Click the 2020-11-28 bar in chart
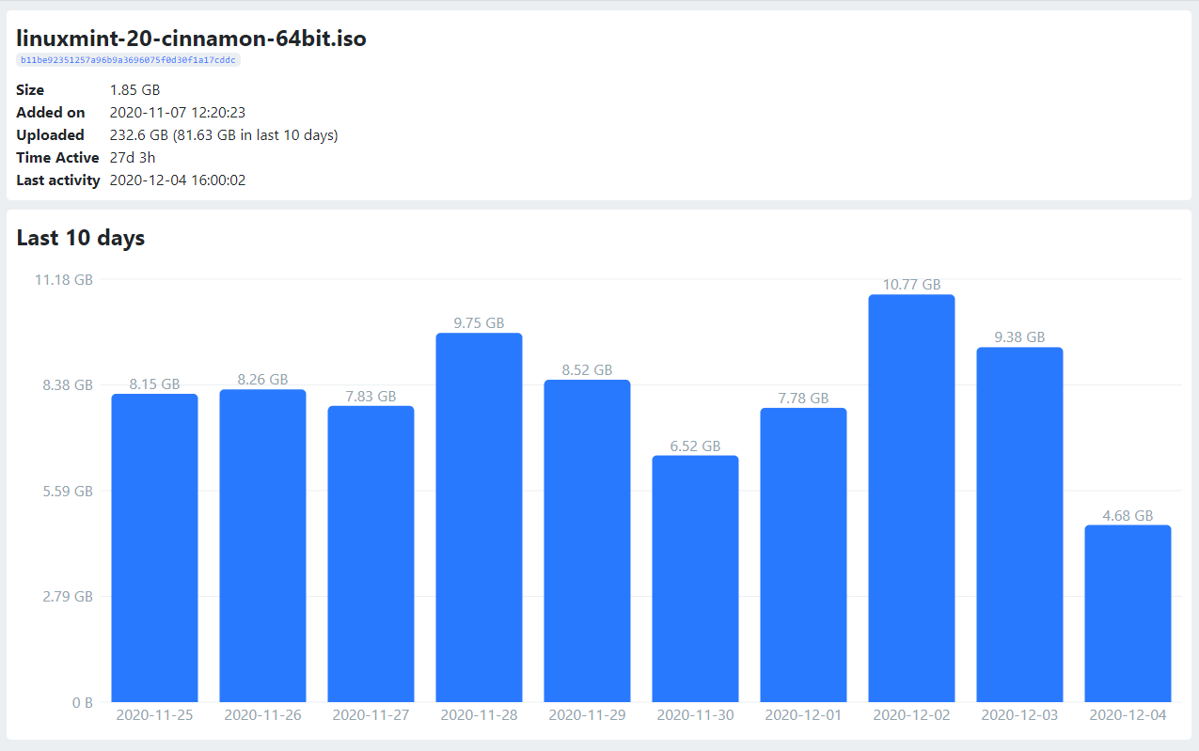This screenshot has width=1199, height=751. 479,518
